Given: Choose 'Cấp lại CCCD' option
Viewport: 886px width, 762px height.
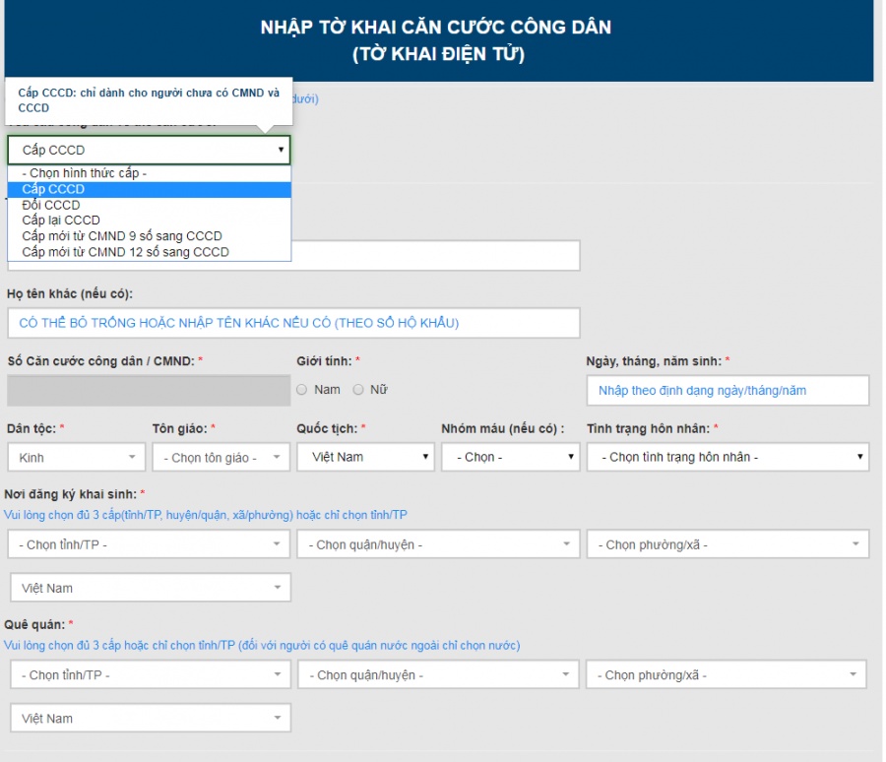Looking at the screenshot, I should pos(150,221).
